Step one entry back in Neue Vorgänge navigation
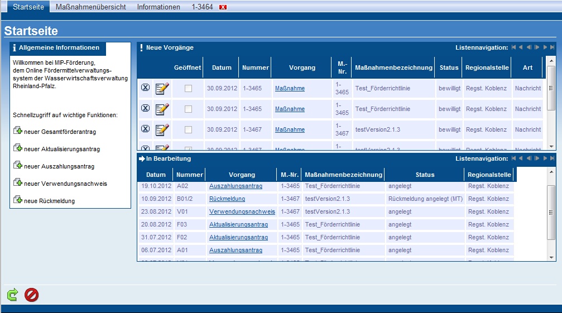The width and height of the screenshot is (562, 313). 529,47
